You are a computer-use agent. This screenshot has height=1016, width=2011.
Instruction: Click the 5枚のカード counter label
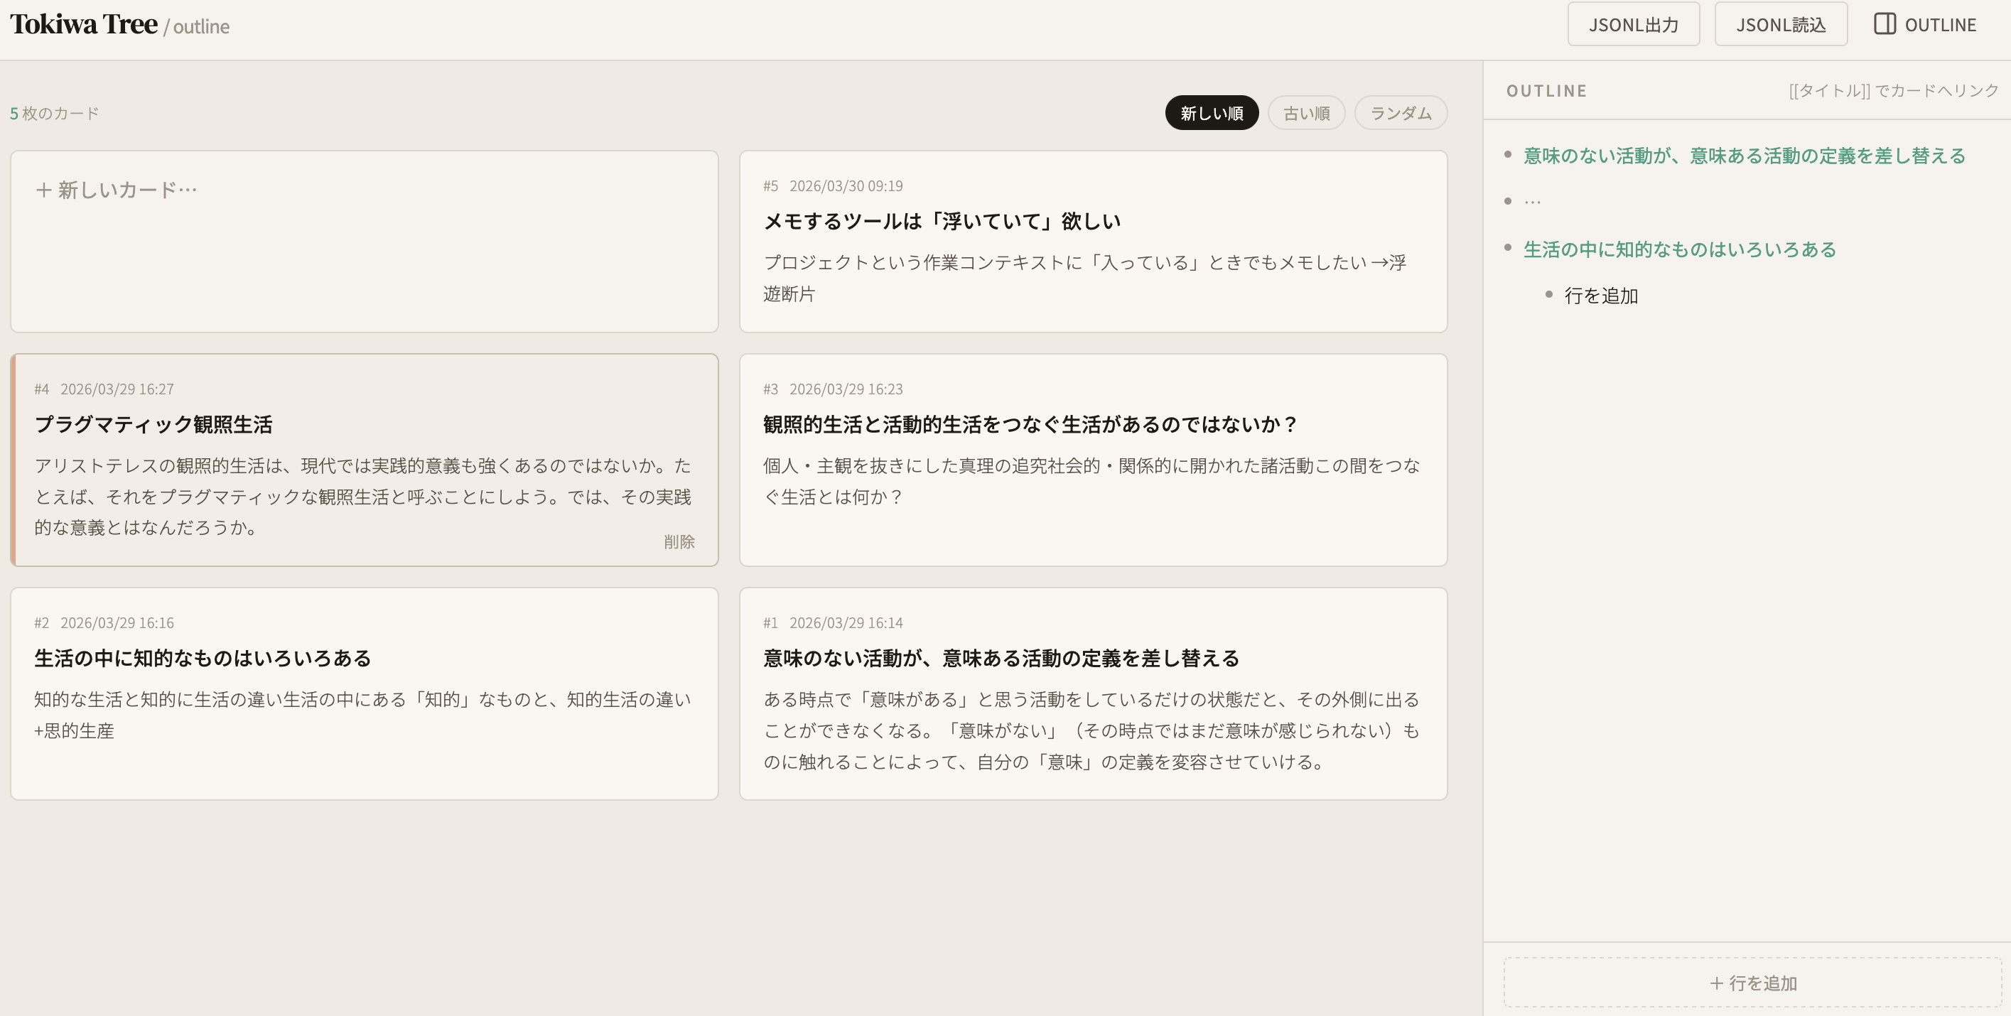point(53,112)
